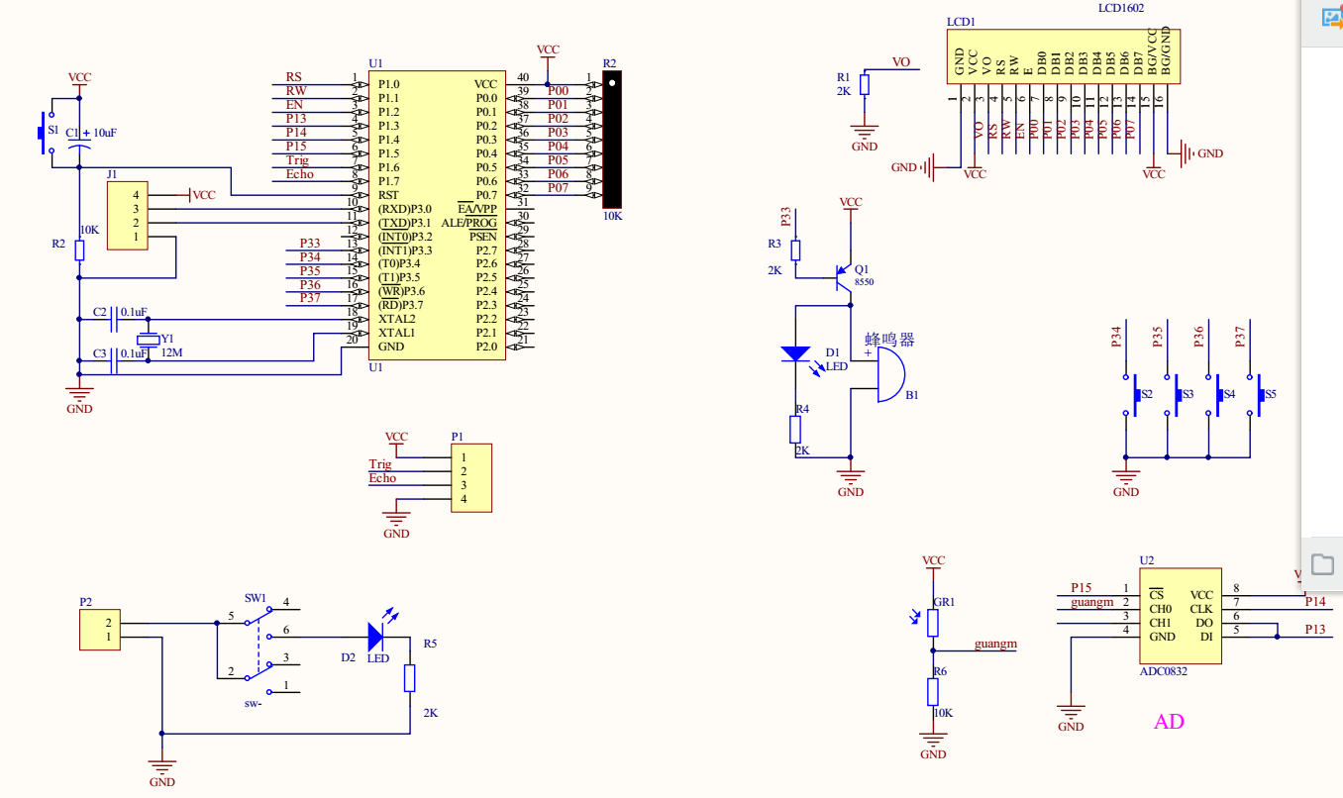
Task: Click the 蜂鸣器 buzzer label
Action: pyautogui.click(x=889, y=340)
